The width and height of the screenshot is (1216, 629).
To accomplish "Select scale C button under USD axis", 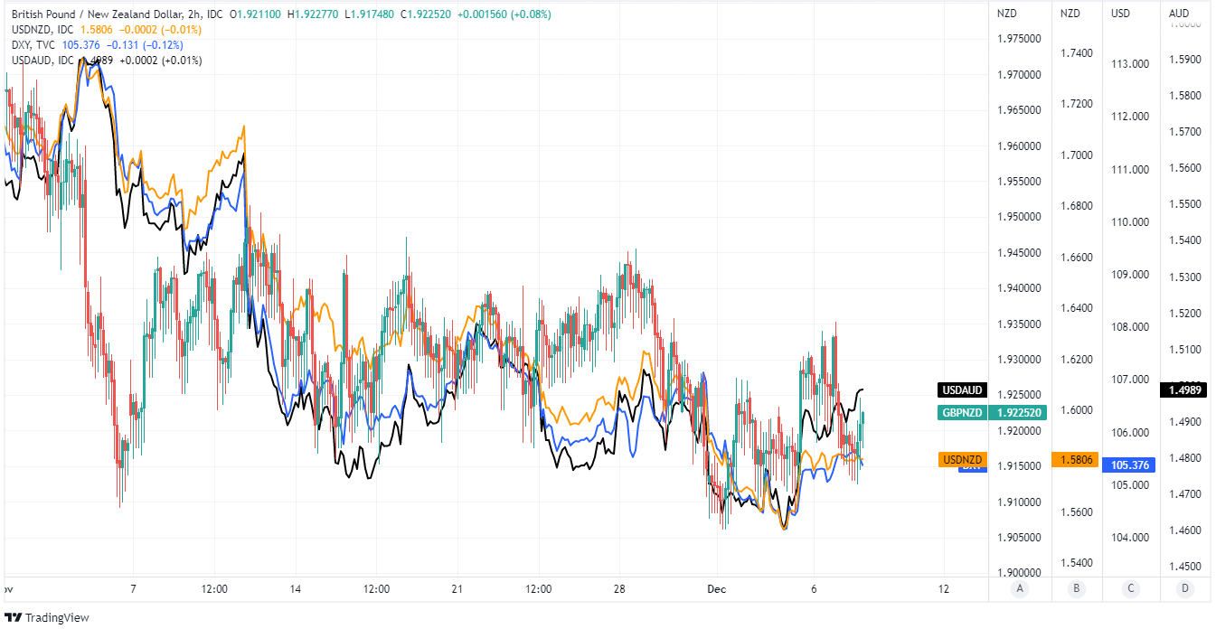I will click(x=1131, y=588).
